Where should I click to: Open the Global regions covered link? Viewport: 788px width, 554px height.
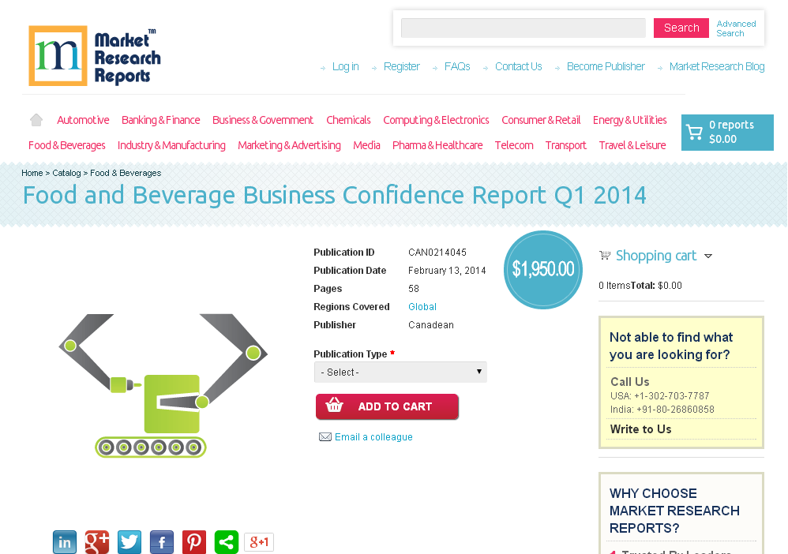pyautogui.click(x=422, y=306)
